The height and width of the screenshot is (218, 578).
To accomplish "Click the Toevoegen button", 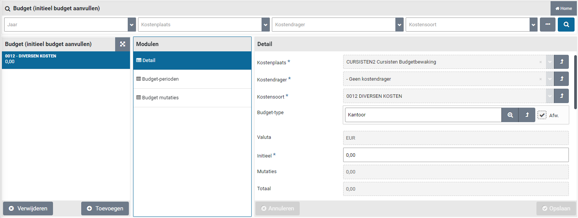I will click(x=105, y=208).
